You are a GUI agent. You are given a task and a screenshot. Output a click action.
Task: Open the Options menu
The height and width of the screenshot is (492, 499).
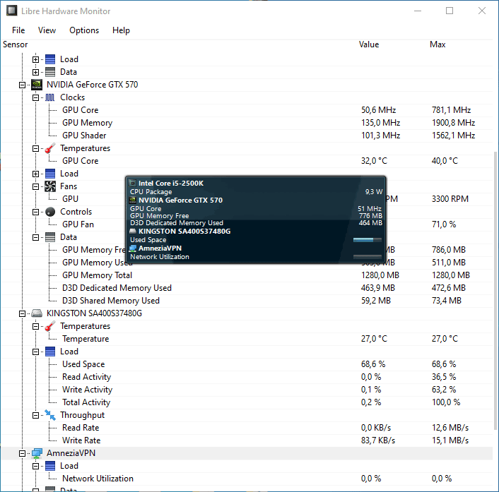pyautogui.click(x=84, y=30)
